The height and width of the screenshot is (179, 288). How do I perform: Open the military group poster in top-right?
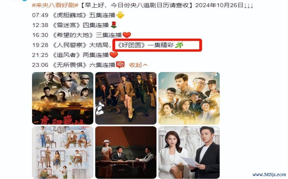189,98
